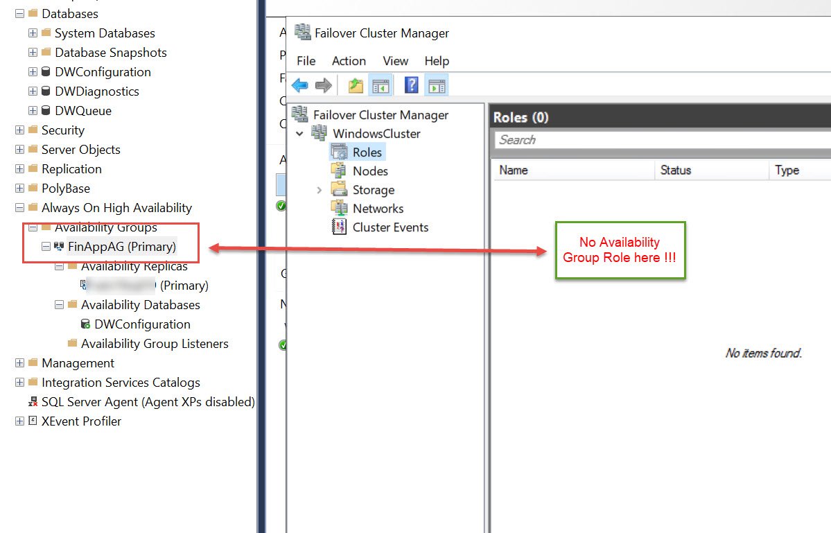Click the Up one level folder toolbar icon

point(356,85)
